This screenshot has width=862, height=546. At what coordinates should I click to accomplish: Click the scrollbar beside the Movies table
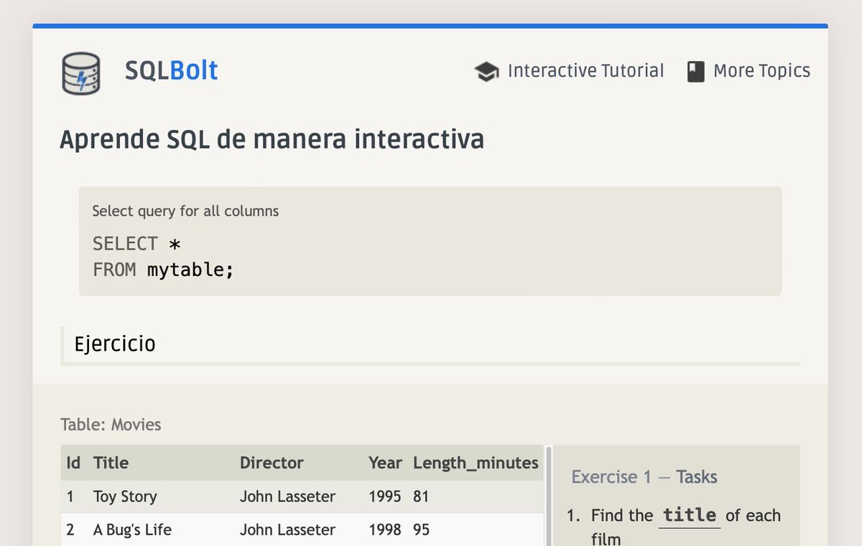point(548,495)
